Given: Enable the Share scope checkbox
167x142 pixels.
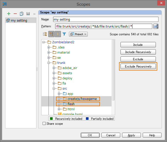Looking at the screenshot, I should pyautogui.click(x=44, y=124).
